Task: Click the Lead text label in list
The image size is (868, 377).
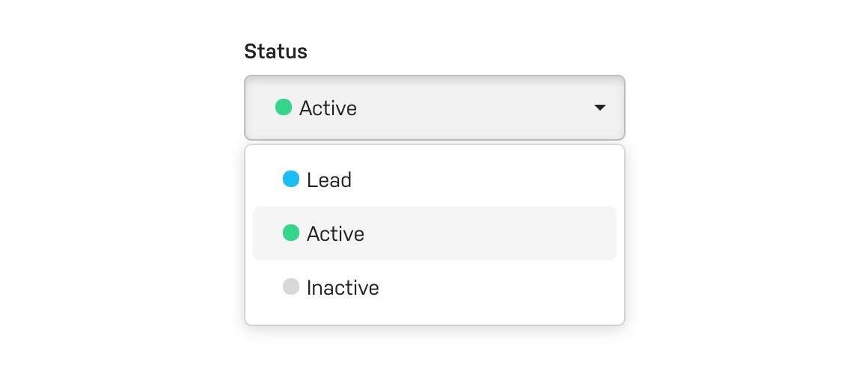Action: click(328, 180)
